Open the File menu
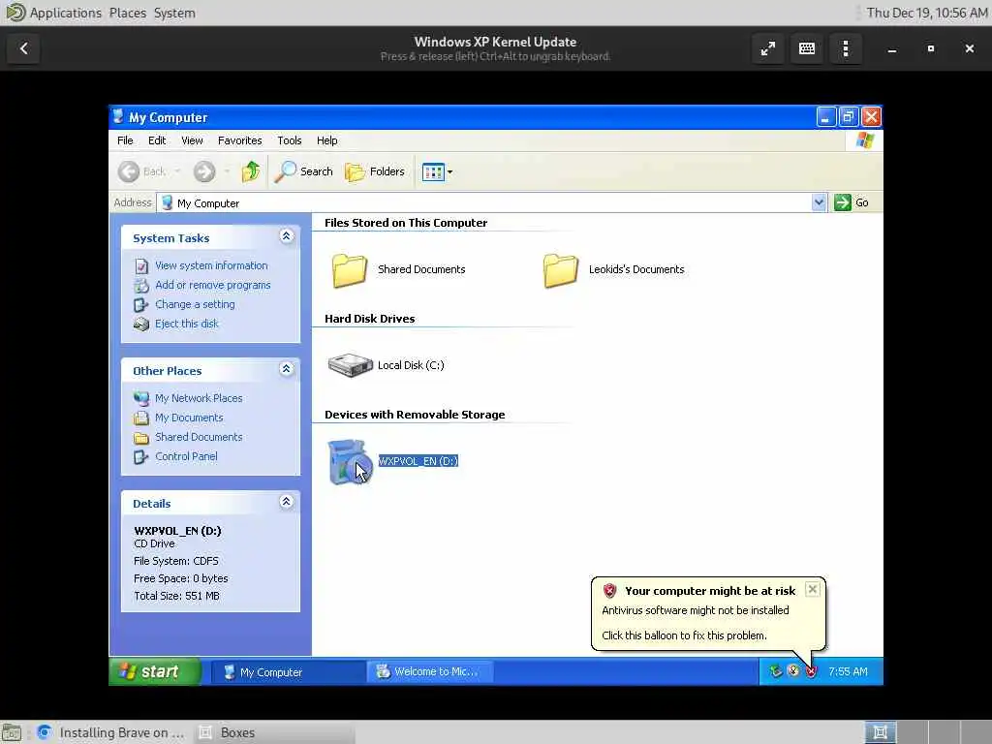Screen dimensions: 992x744 pyautogui.click(x=125, y=140)
